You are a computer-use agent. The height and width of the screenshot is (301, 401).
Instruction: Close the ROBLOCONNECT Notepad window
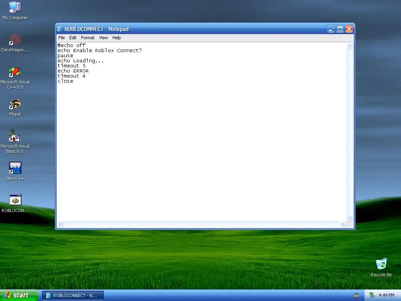[x=349, y=29]
